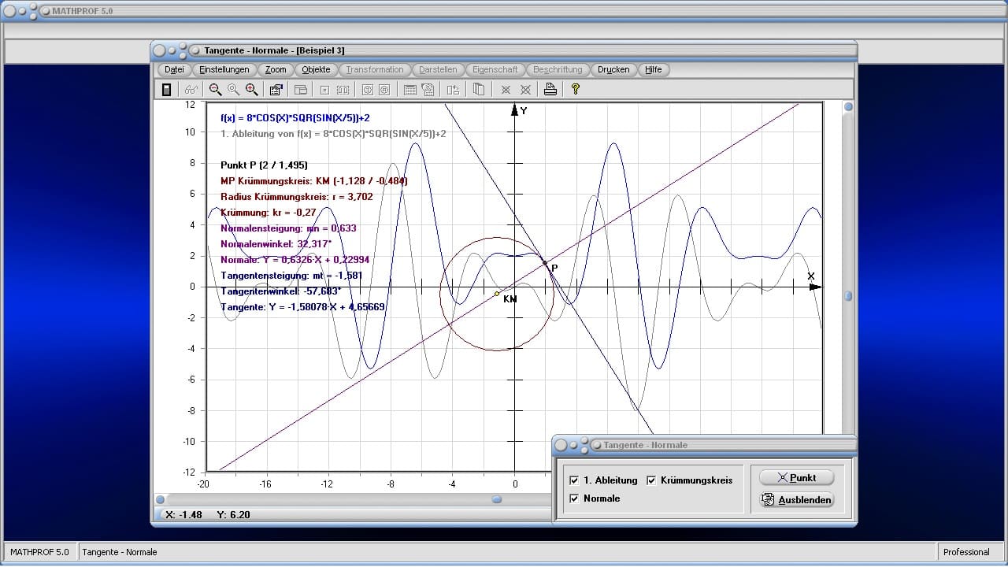Click the Professional status bar label
The image size is (1008, 567).
[x=966, y=552]
